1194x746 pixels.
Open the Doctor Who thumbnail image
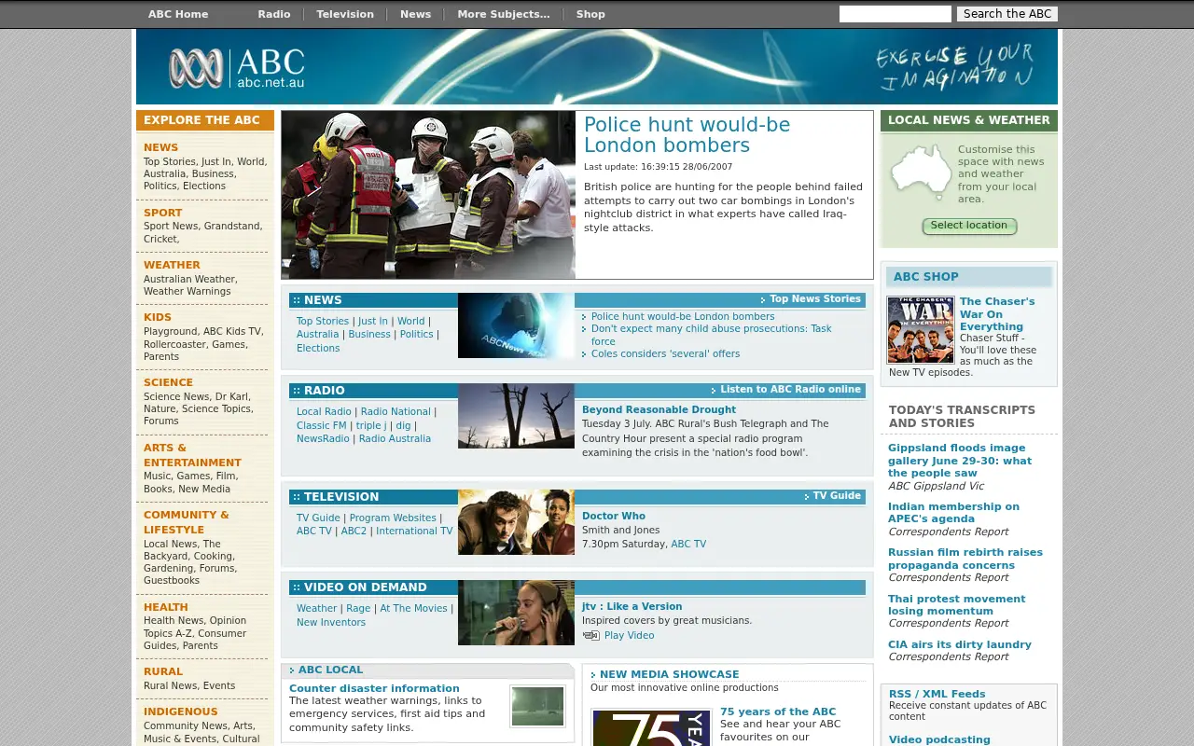tap(516, 522)
